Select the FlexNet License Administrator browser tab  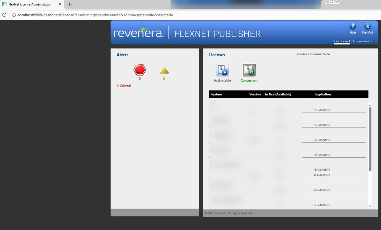coord(32,4)
